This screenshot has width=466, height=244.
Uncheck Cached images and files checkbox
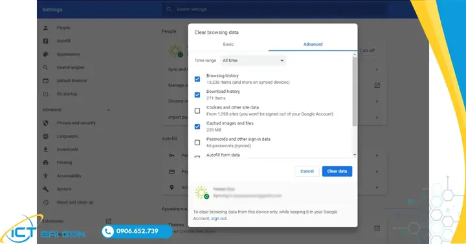(197, 127)
